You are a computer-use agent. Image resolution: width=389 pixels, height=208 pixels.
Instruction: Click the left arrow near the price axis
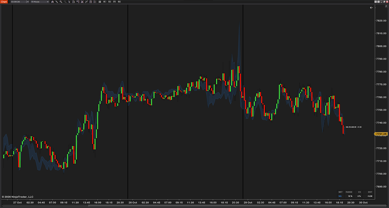coord(371,8)
